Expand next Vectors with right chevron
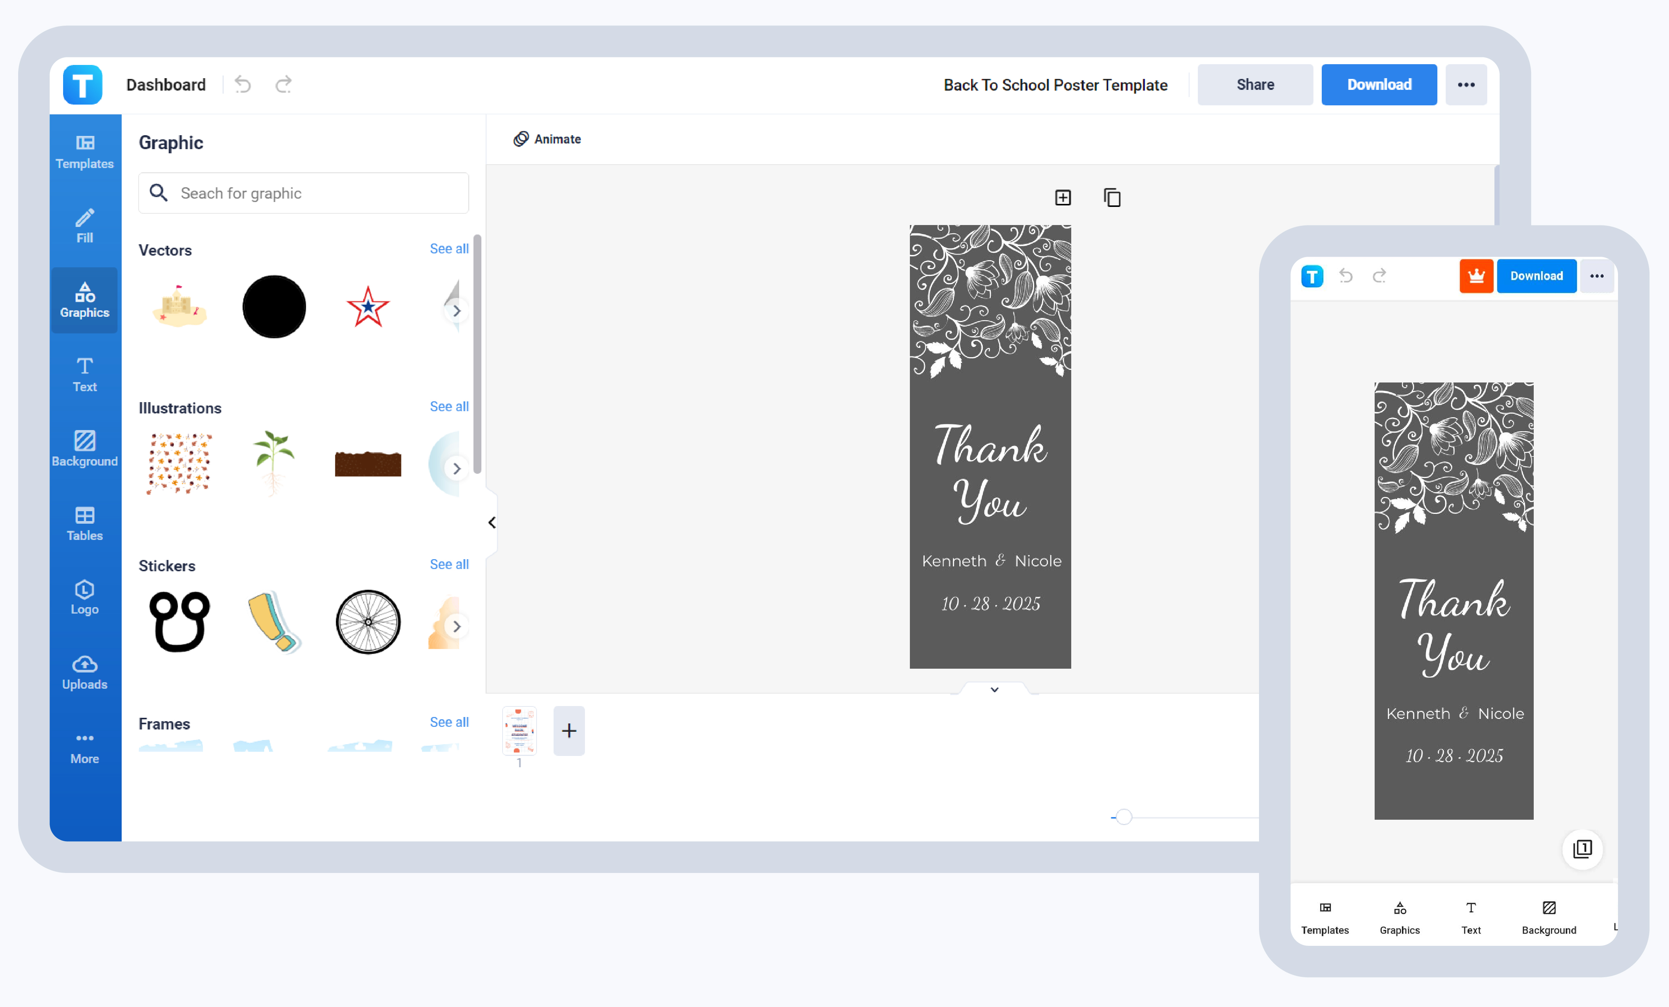1669x1007 pixels. pos(456,311)
